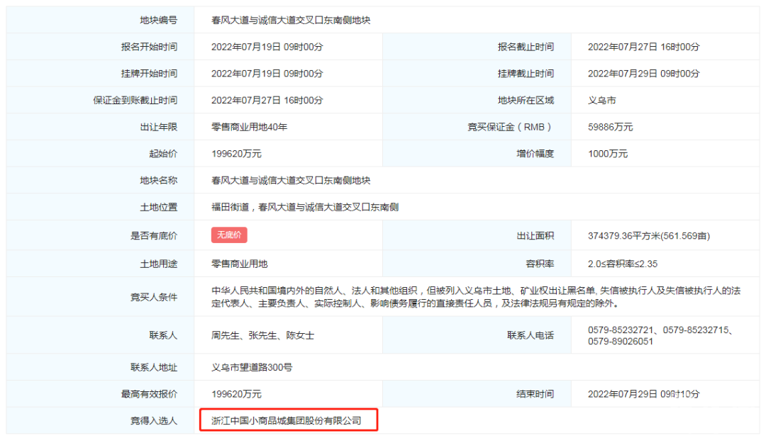Select the 地块编号 value text in first row
766x438 pixels.
(x=291, y=20)
